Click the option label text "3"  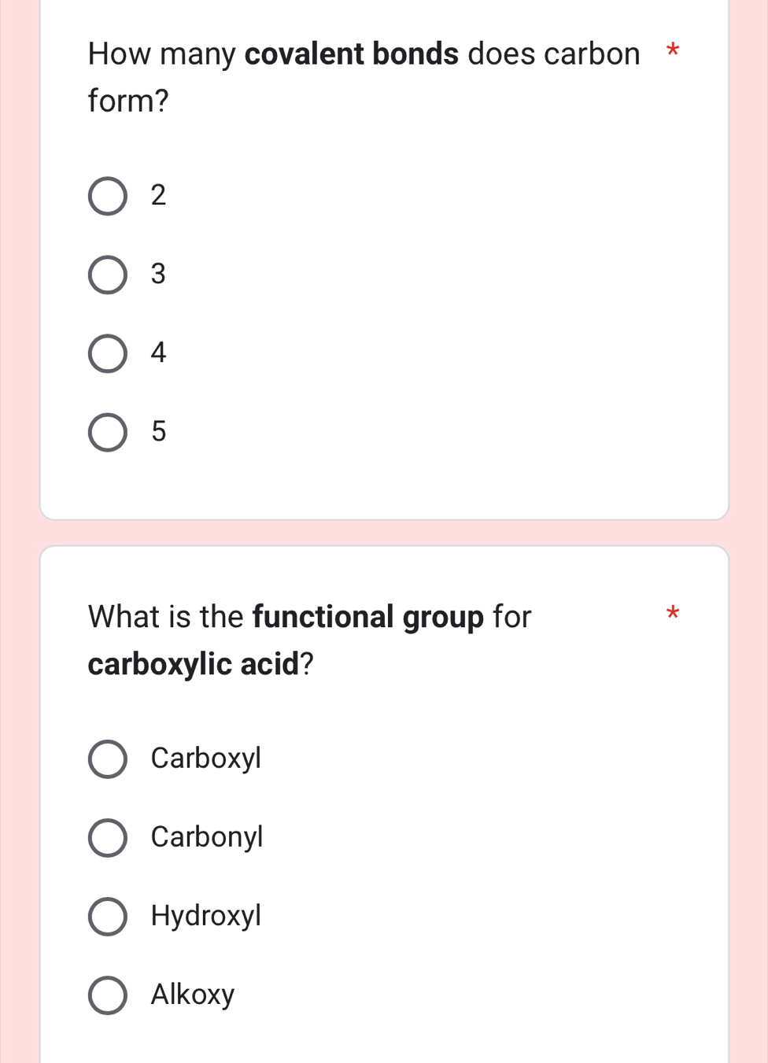(x=158, y=274)
